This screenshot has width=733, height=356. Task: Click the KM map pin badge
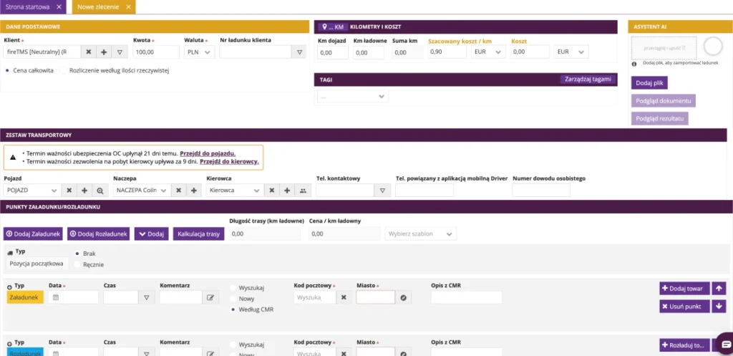pyautogui.click(x=331, y=27)
